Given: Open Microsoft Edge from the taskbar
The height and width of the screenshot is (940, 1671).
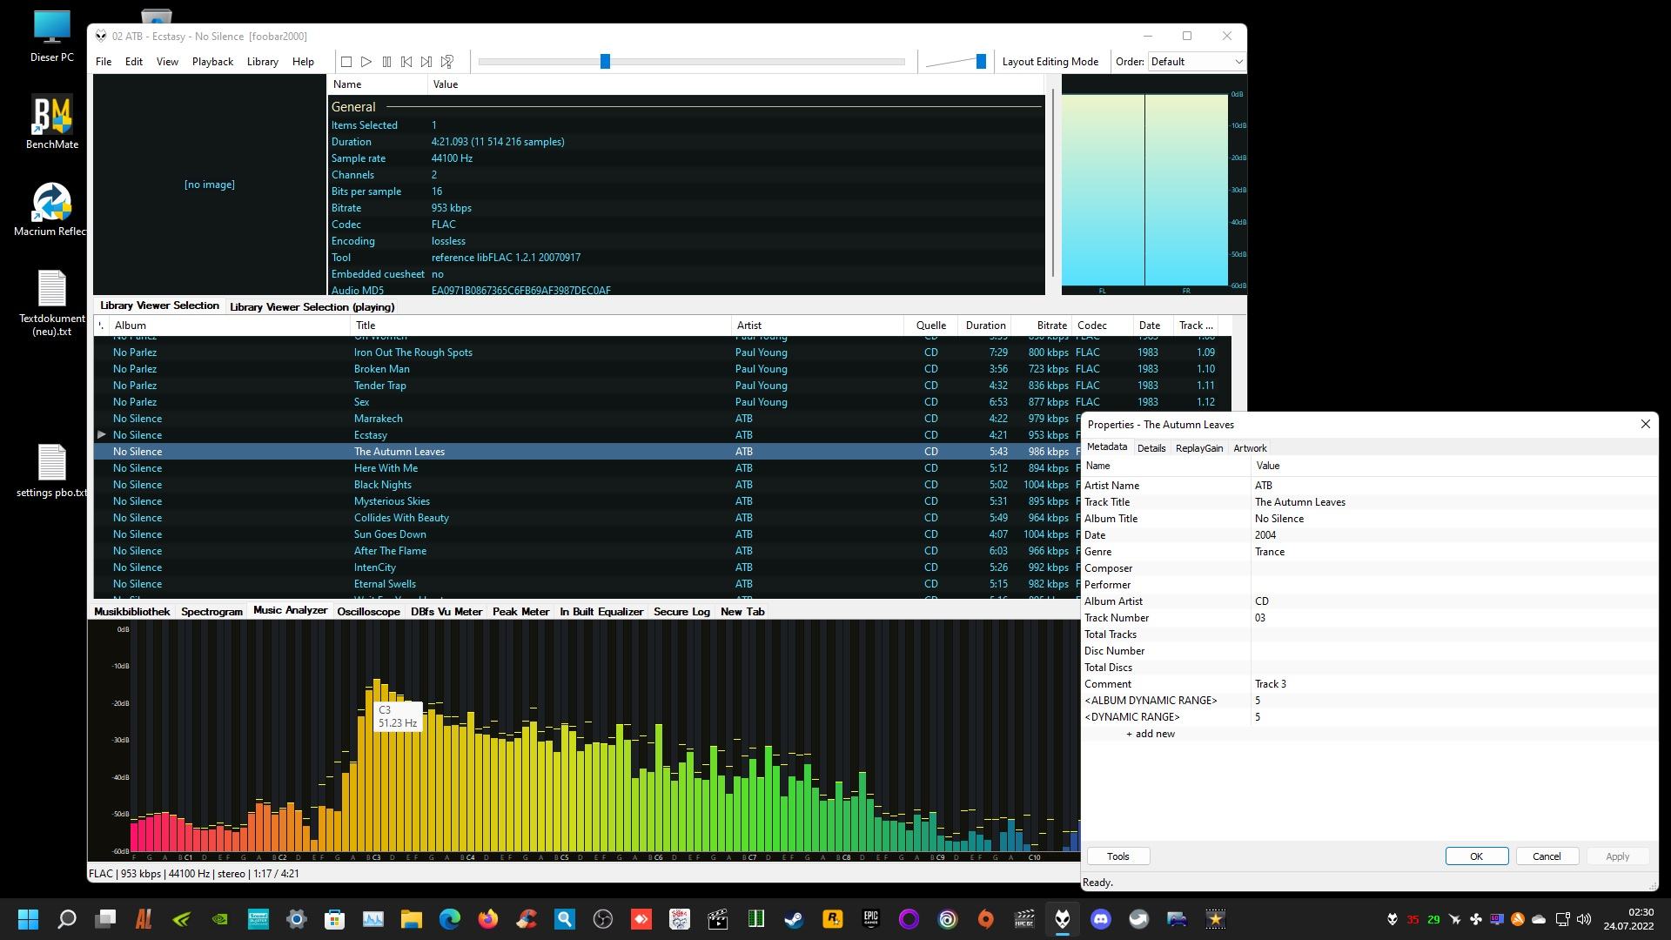Looking at the screenshot, I should (x=449, y=919).
